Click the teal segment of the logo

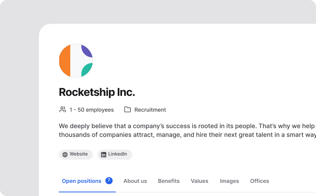[87, 70]
